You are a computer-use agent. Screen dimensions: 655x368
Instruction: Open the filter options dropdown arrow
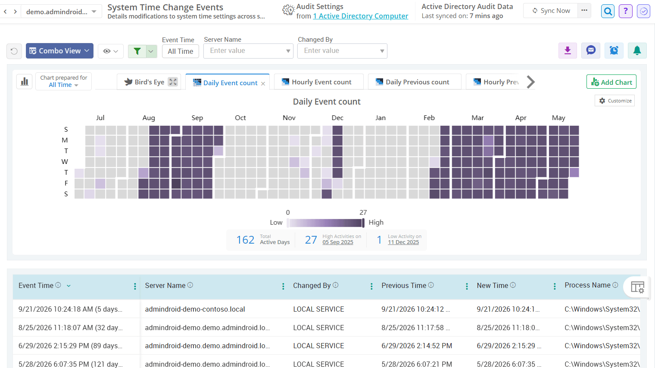pos(151,51)
